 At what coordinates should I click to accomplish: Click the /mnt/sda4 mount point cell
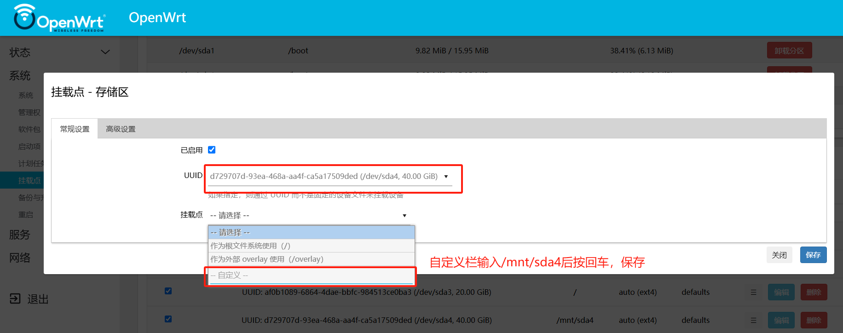click(x=575, y=320)
